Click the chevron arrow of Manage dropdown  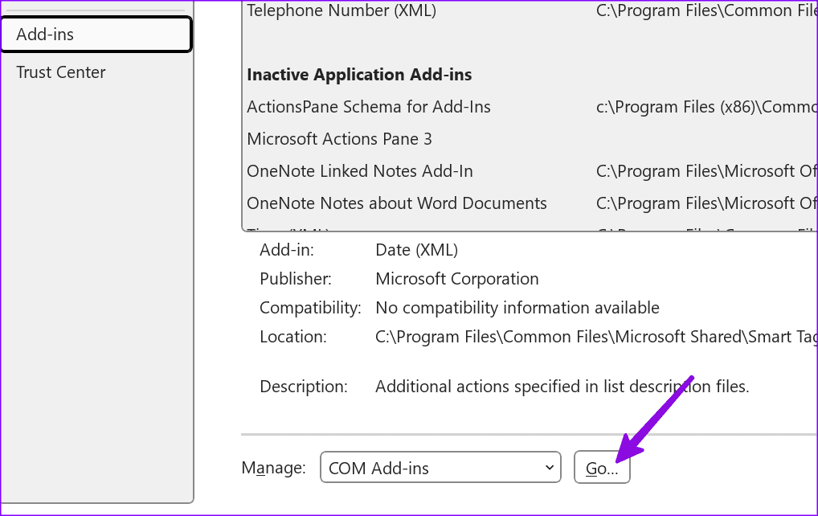point(550,467)
